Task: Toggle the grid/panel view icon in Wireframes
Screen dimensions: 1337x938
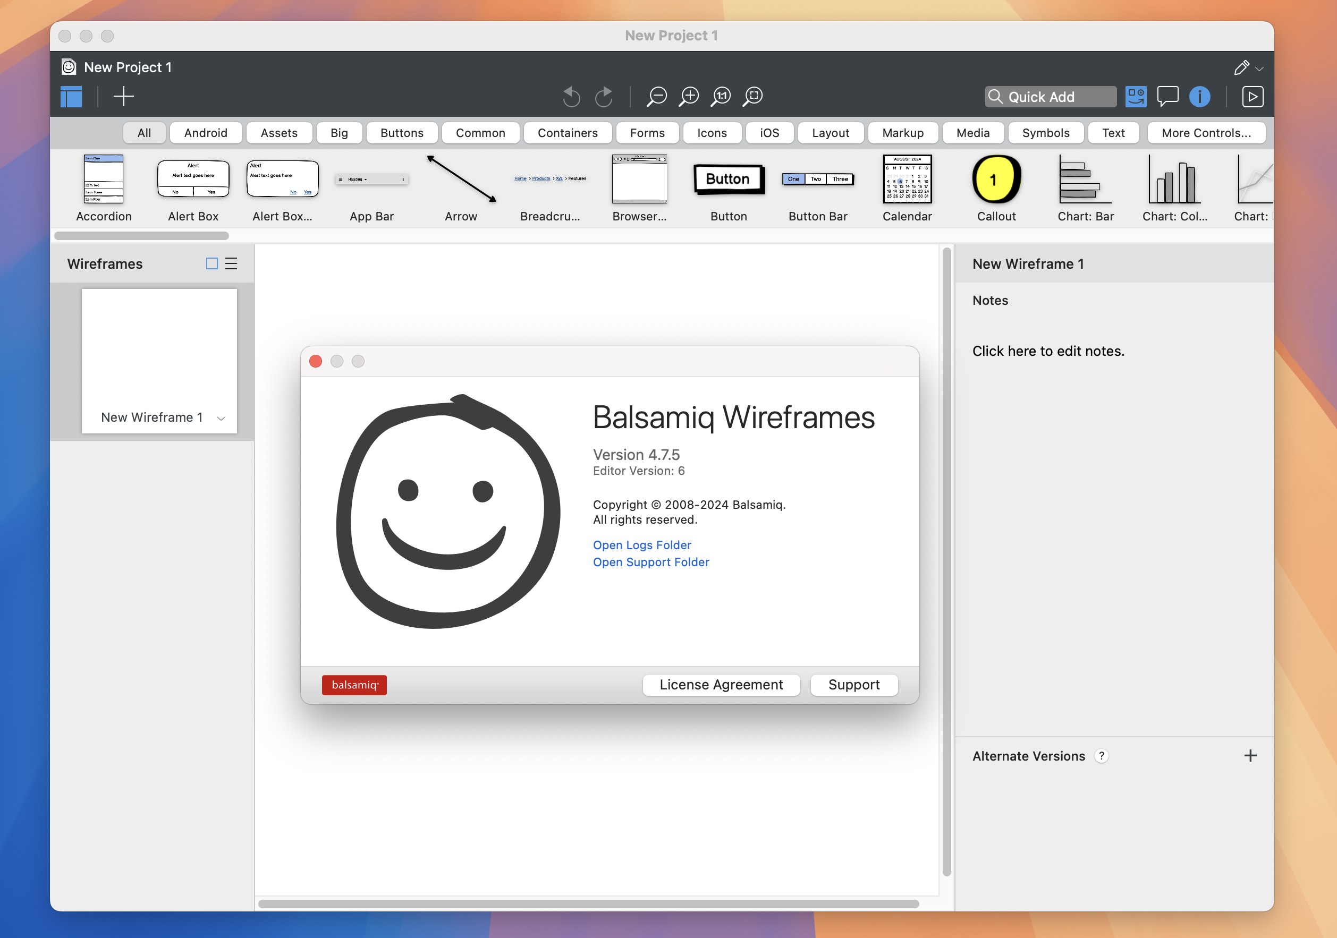Action: (211, 263)
